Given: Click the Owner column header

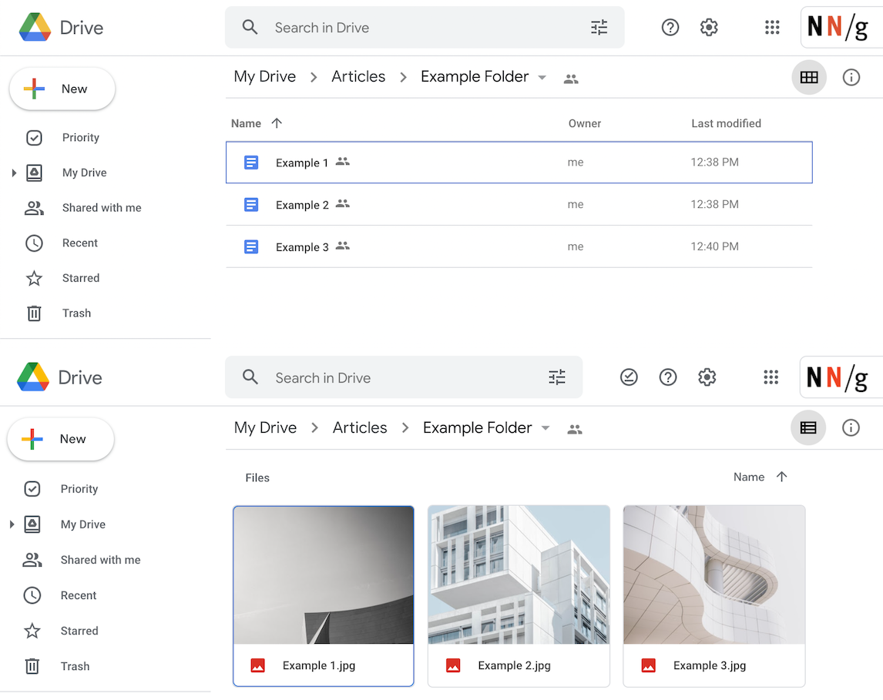Looking at the screenshot, I should click(584, 123).
